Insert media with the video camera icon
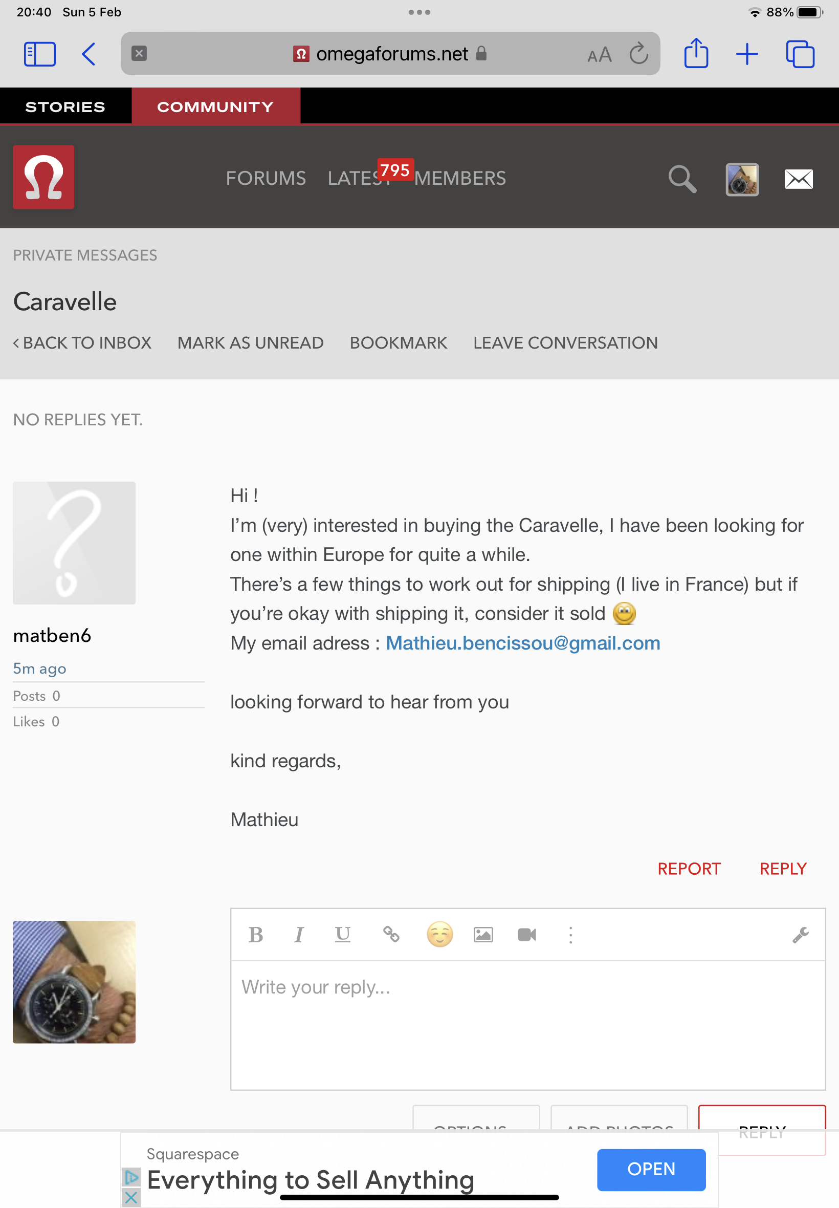This screenshot has width=839, height=1208. tap(527, 935)
